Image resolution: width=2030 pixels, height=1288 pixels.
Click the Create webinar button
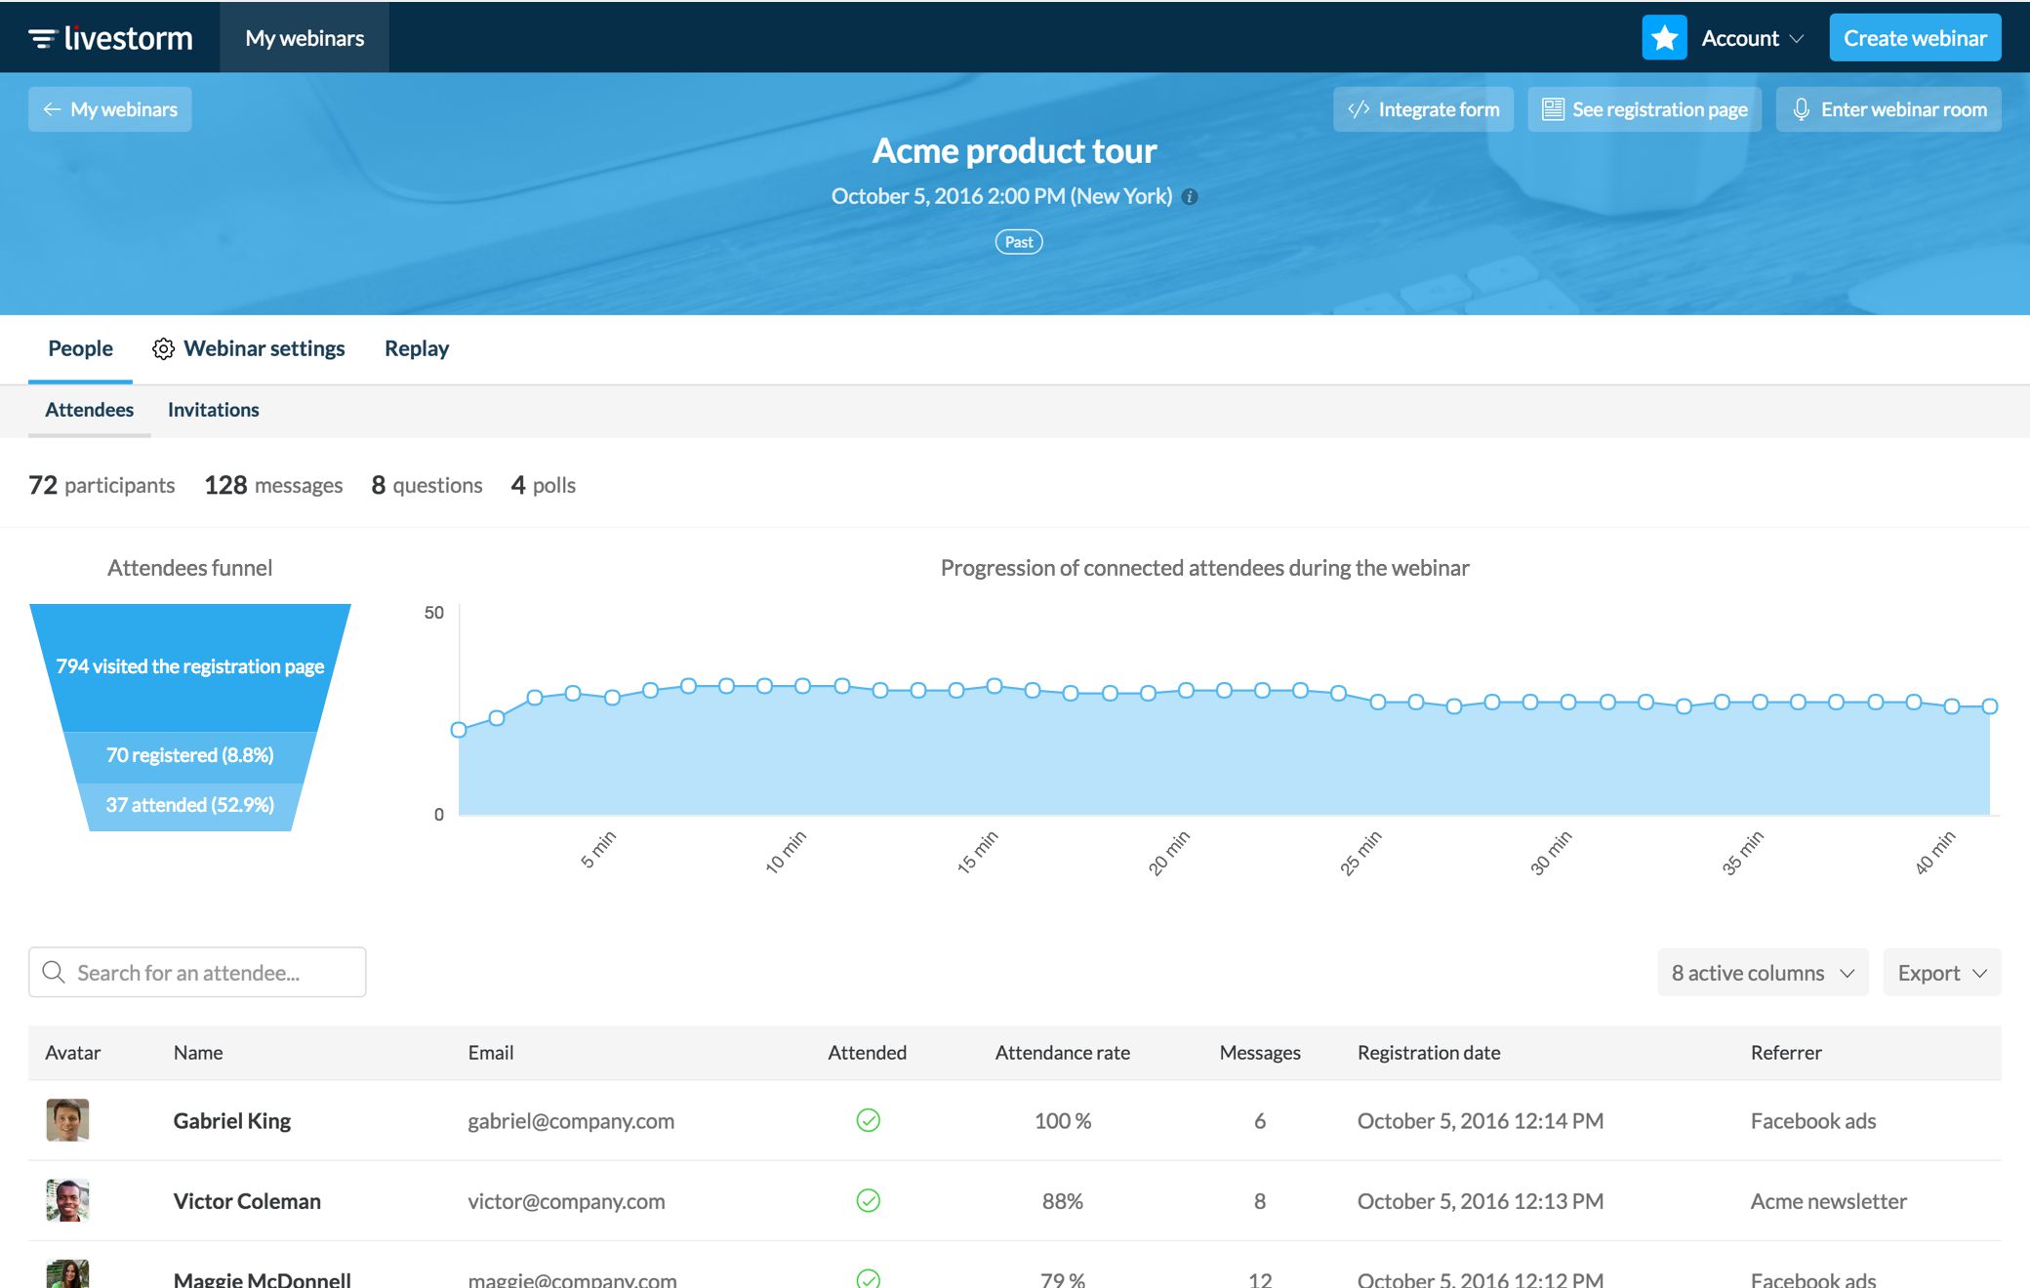[1914, 37]
